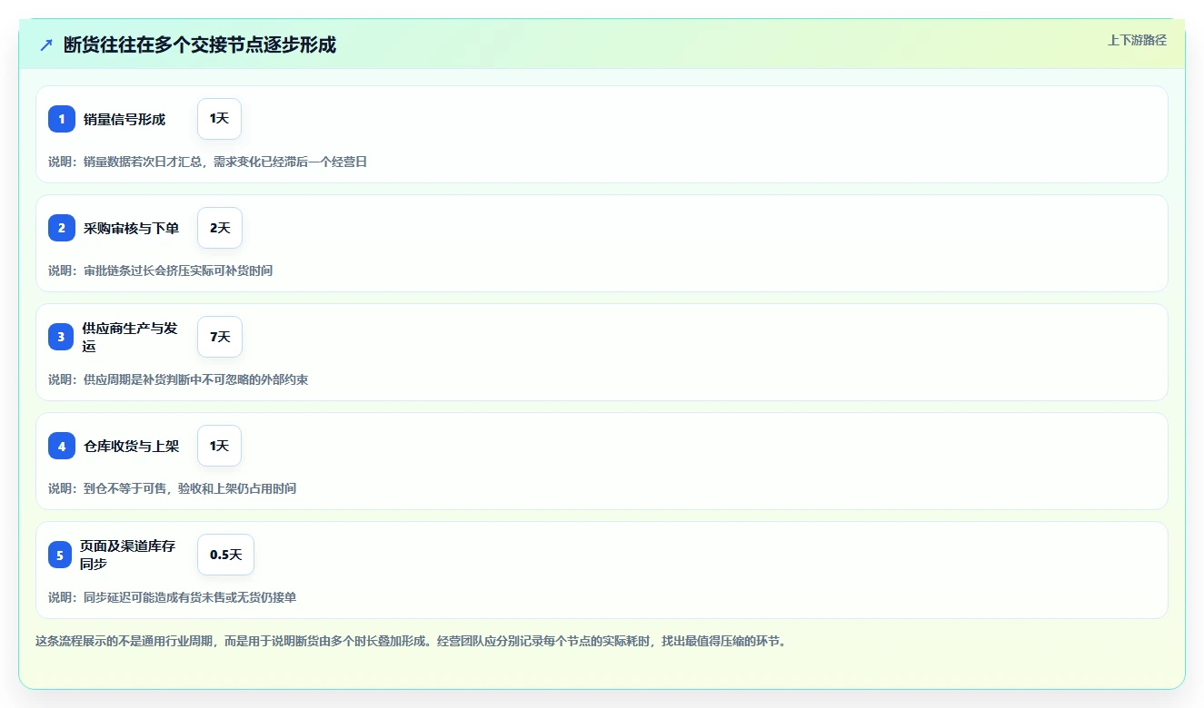The width and height of the screenshot is (1204, 708).
Task: Select the 采购审核与下单 step title
Action: [x=131, y=228]
